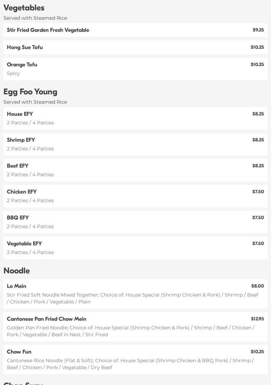Choose Vegetable EFY from the menu
This screenshot has width=271, height=385.
[25, 244]
